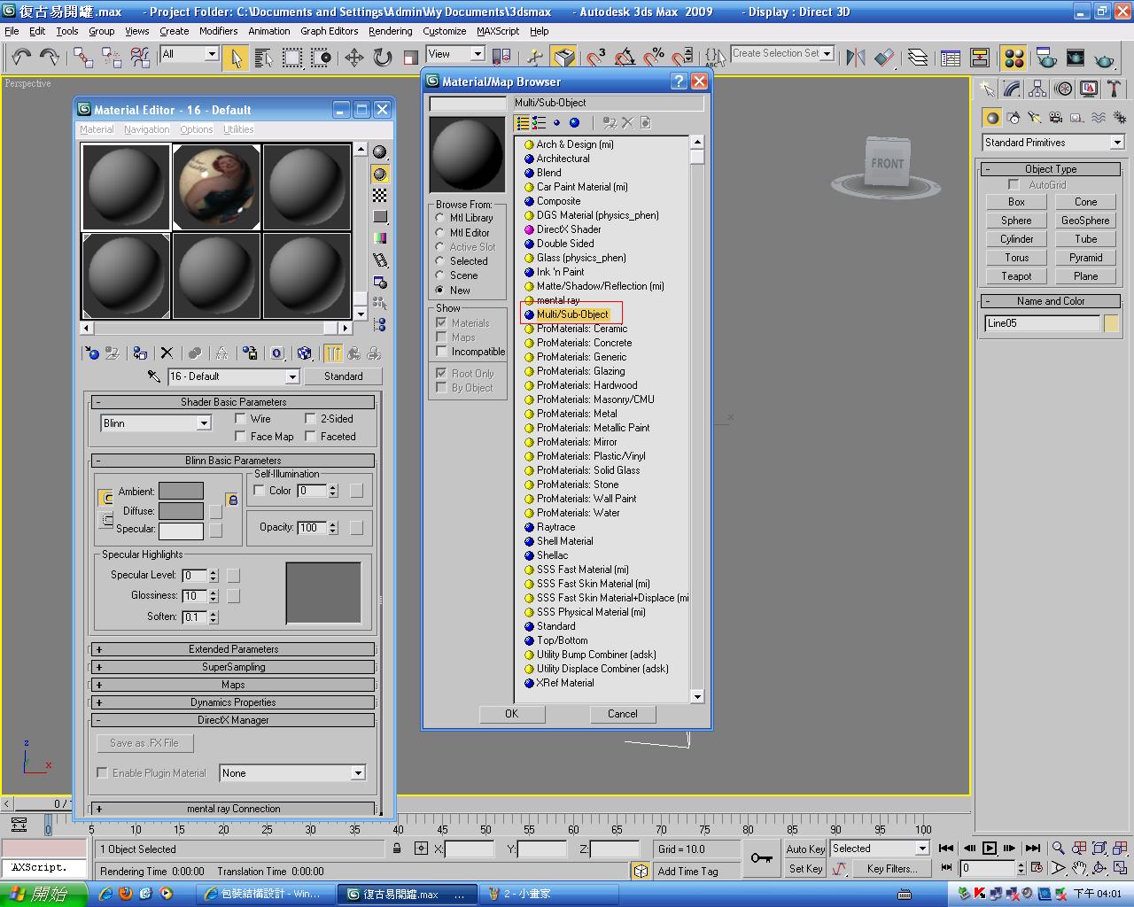Click Get Material icon in Material Editor

pos(91,353)
